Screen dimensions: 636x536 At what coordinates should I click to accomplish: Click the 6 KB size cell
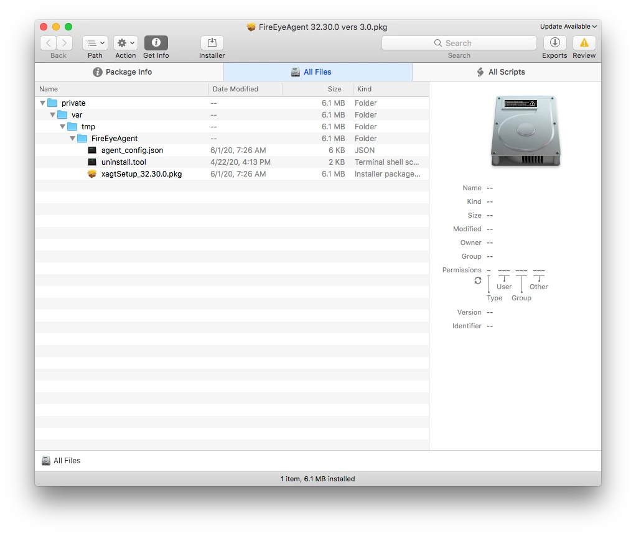click(337, 150)
